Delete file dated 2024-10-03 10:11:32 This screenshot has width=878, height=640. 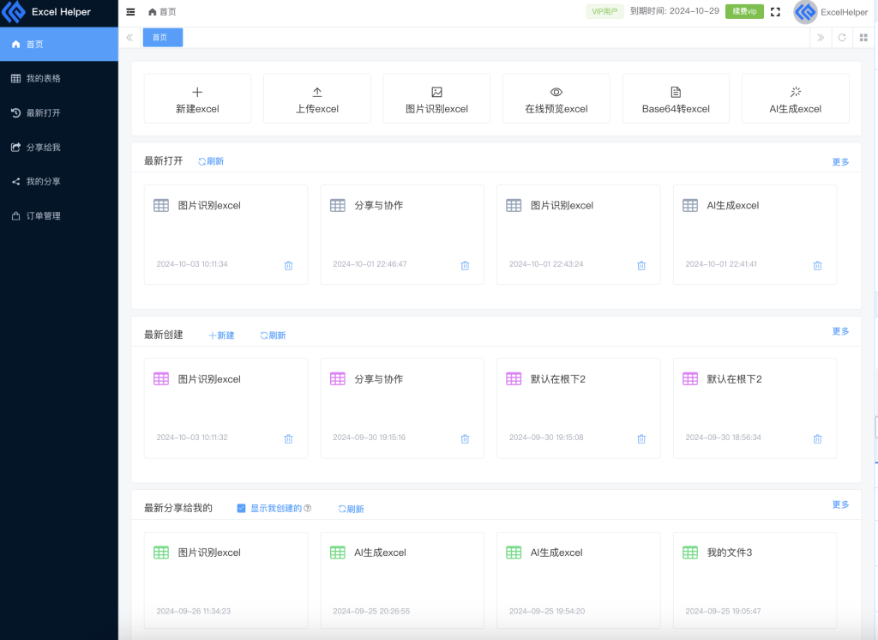(x=288, y=438)
